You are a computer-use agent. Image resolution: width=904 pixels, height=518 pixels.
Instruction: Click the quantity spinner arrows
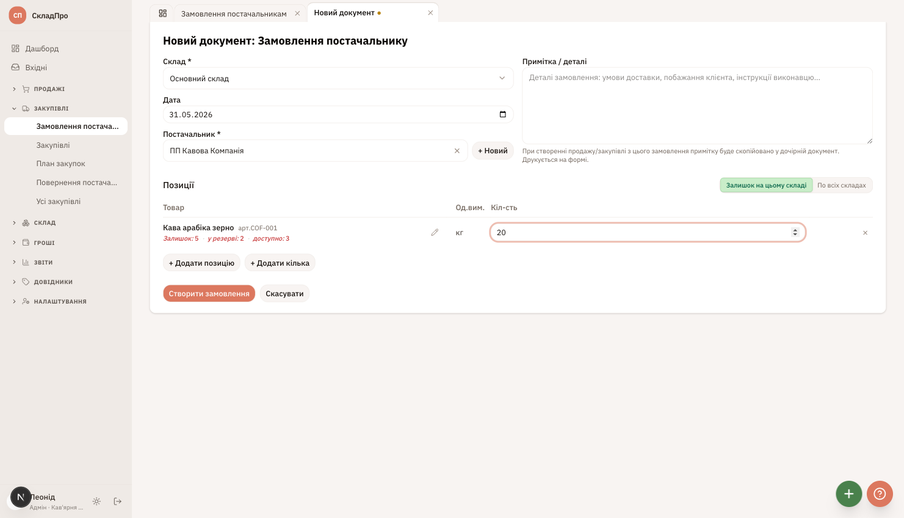click(x=795, y=233)
